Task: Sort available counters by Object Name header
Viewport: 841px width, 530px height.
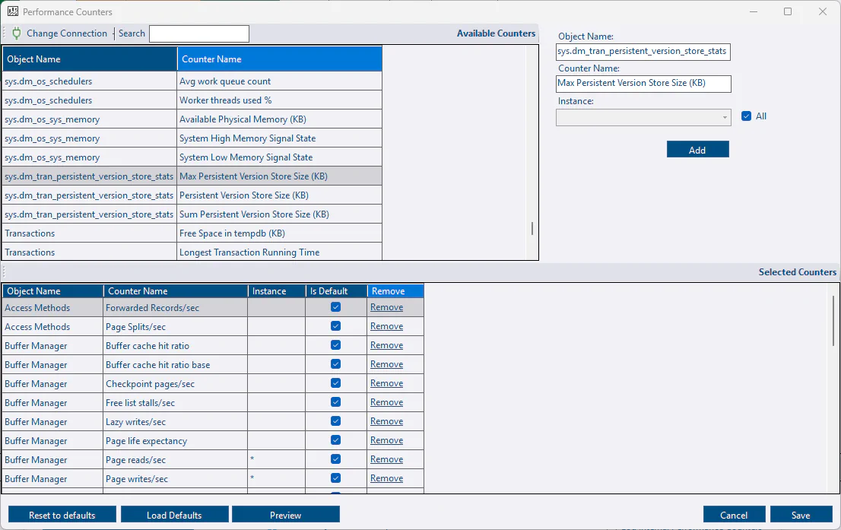Action: click(89, 59)
